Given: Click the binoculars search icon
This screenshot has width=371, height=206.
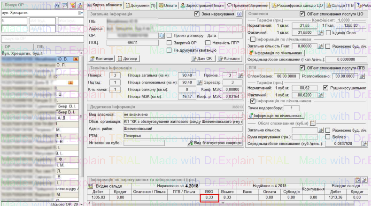Looking at the screenshot, I should click(x=57, y=5).
